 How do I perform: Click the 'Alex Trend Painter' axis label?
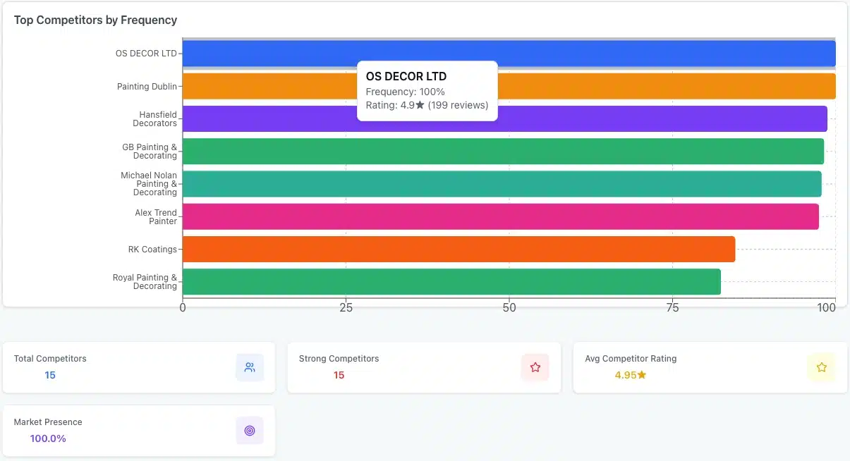(x=156, y=217)
